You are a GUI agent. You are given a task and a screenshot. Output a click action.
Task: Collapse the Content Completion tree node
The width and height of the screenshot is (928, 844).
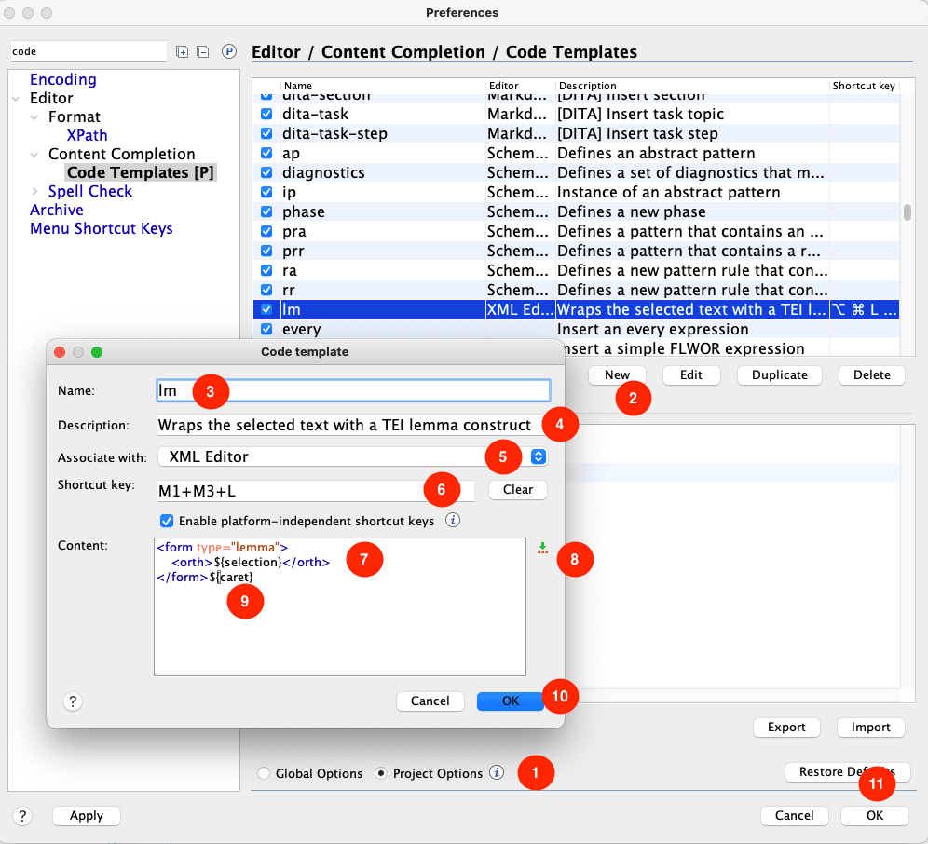point(35,154)
